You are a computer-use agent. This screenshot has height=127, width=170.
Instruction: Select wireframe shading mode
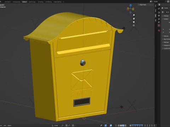pyautogui.click(x=119, y=126)
